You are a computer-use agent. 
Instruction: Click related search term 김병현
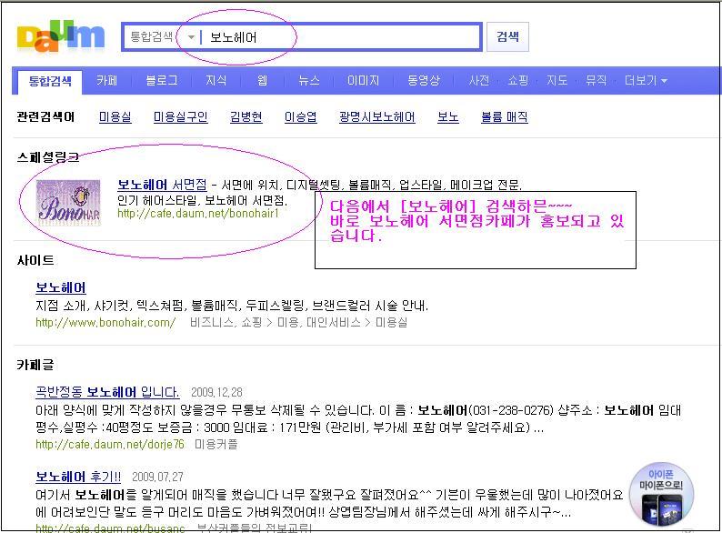coord(246,117)
